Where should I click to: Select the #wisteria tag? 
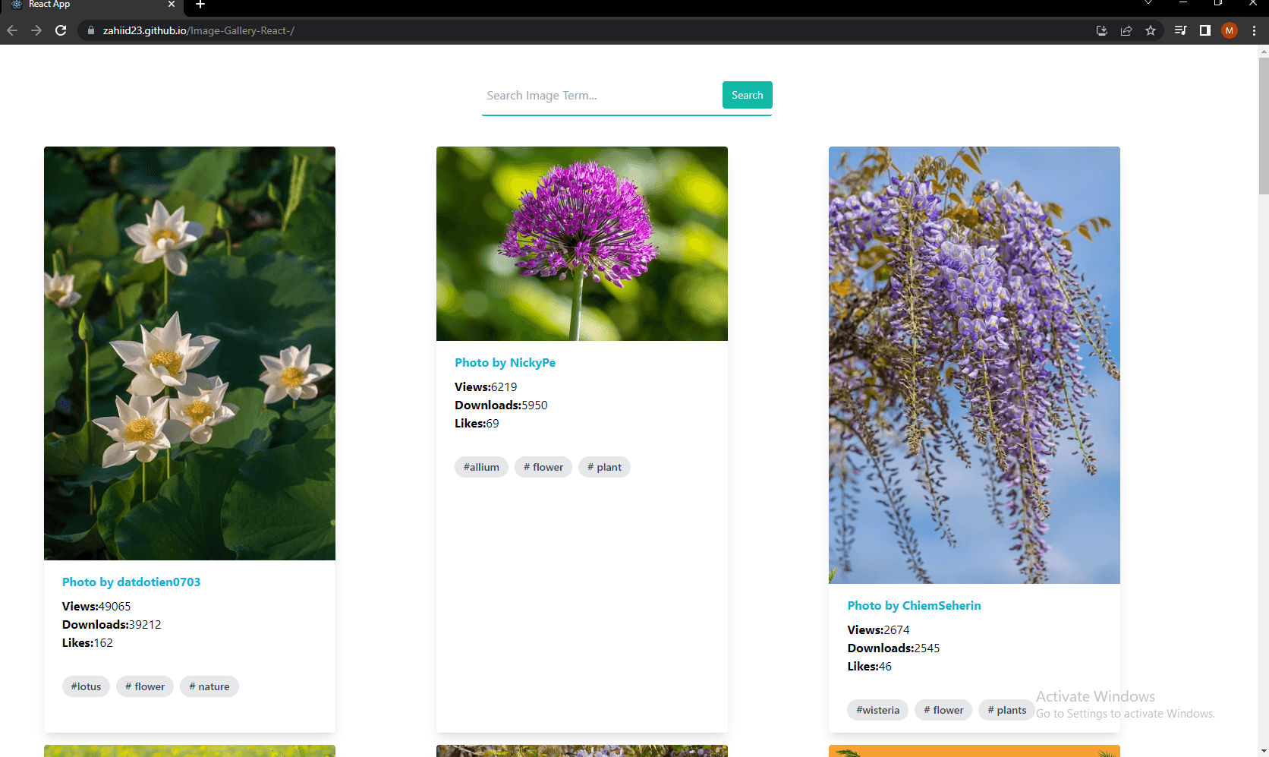(878, 710)
